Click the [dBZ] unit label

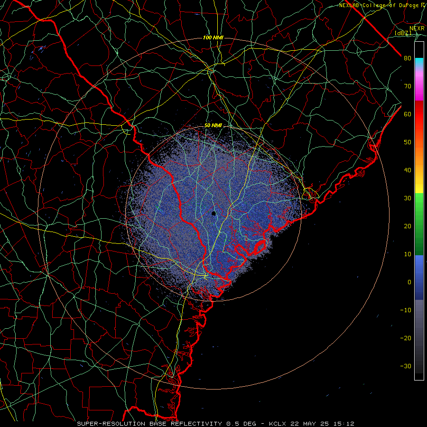pyautogui.click(x=403, y=33)
